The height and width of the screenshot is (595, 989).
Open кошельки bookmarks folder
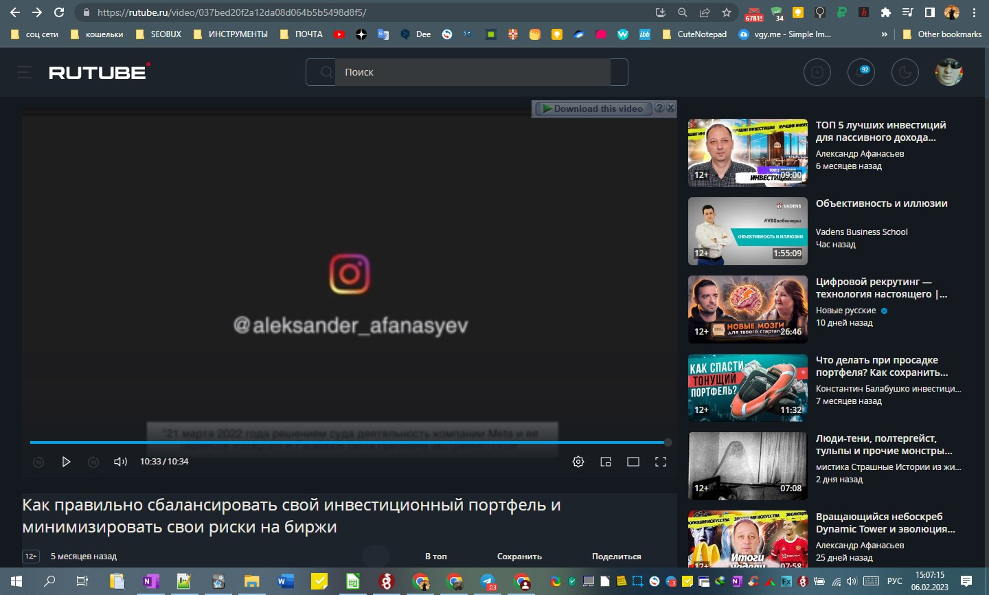click(x=97, y=34)
